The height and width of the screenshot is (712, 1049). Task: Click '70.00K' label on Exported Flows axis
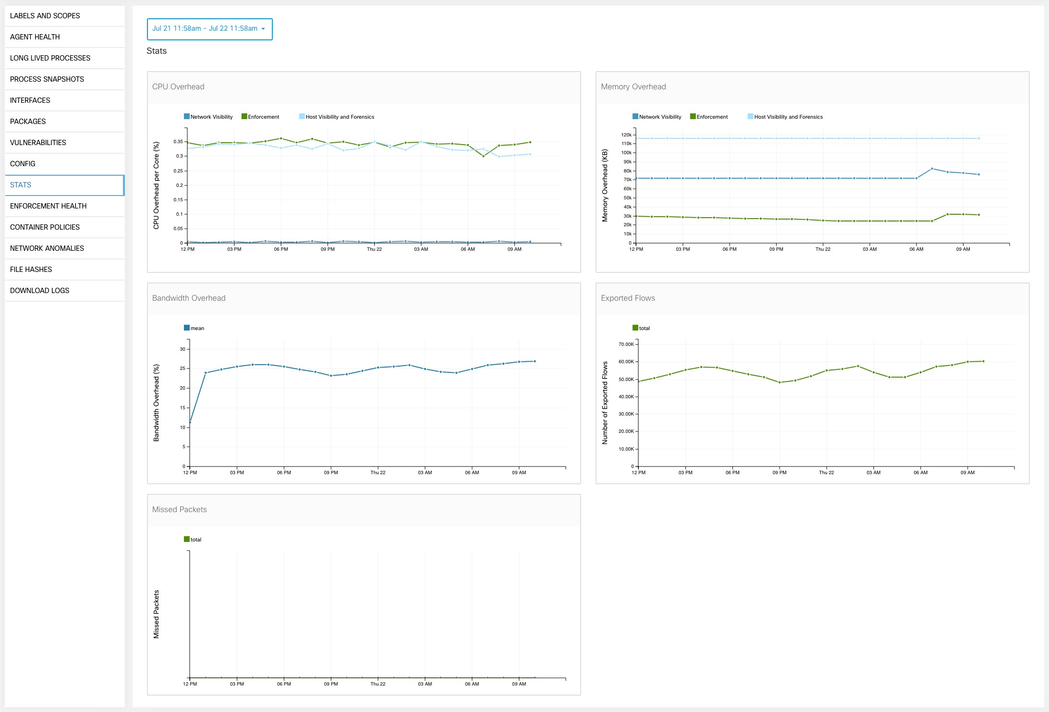(x=626, y=344)
